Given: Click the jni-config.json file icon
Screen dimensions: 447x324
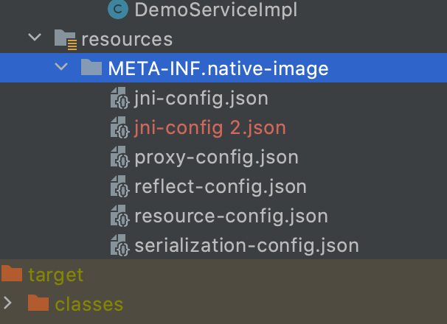Looking at the screenshot, I should 119,98.
